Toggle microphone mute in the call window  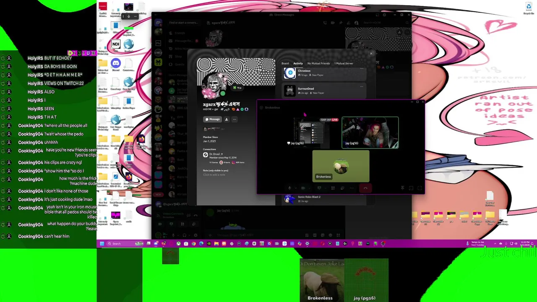tap(289, 188)
